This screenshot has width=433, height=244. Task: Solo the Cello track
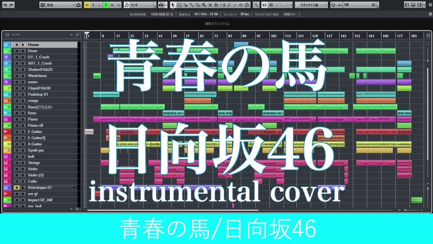[x=22, y=182]
